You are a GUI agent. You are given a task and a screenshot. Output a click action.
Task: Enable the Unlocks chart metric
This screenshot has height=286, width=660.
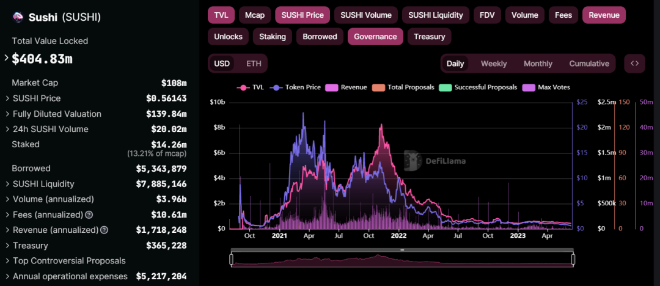coord(228,37)
